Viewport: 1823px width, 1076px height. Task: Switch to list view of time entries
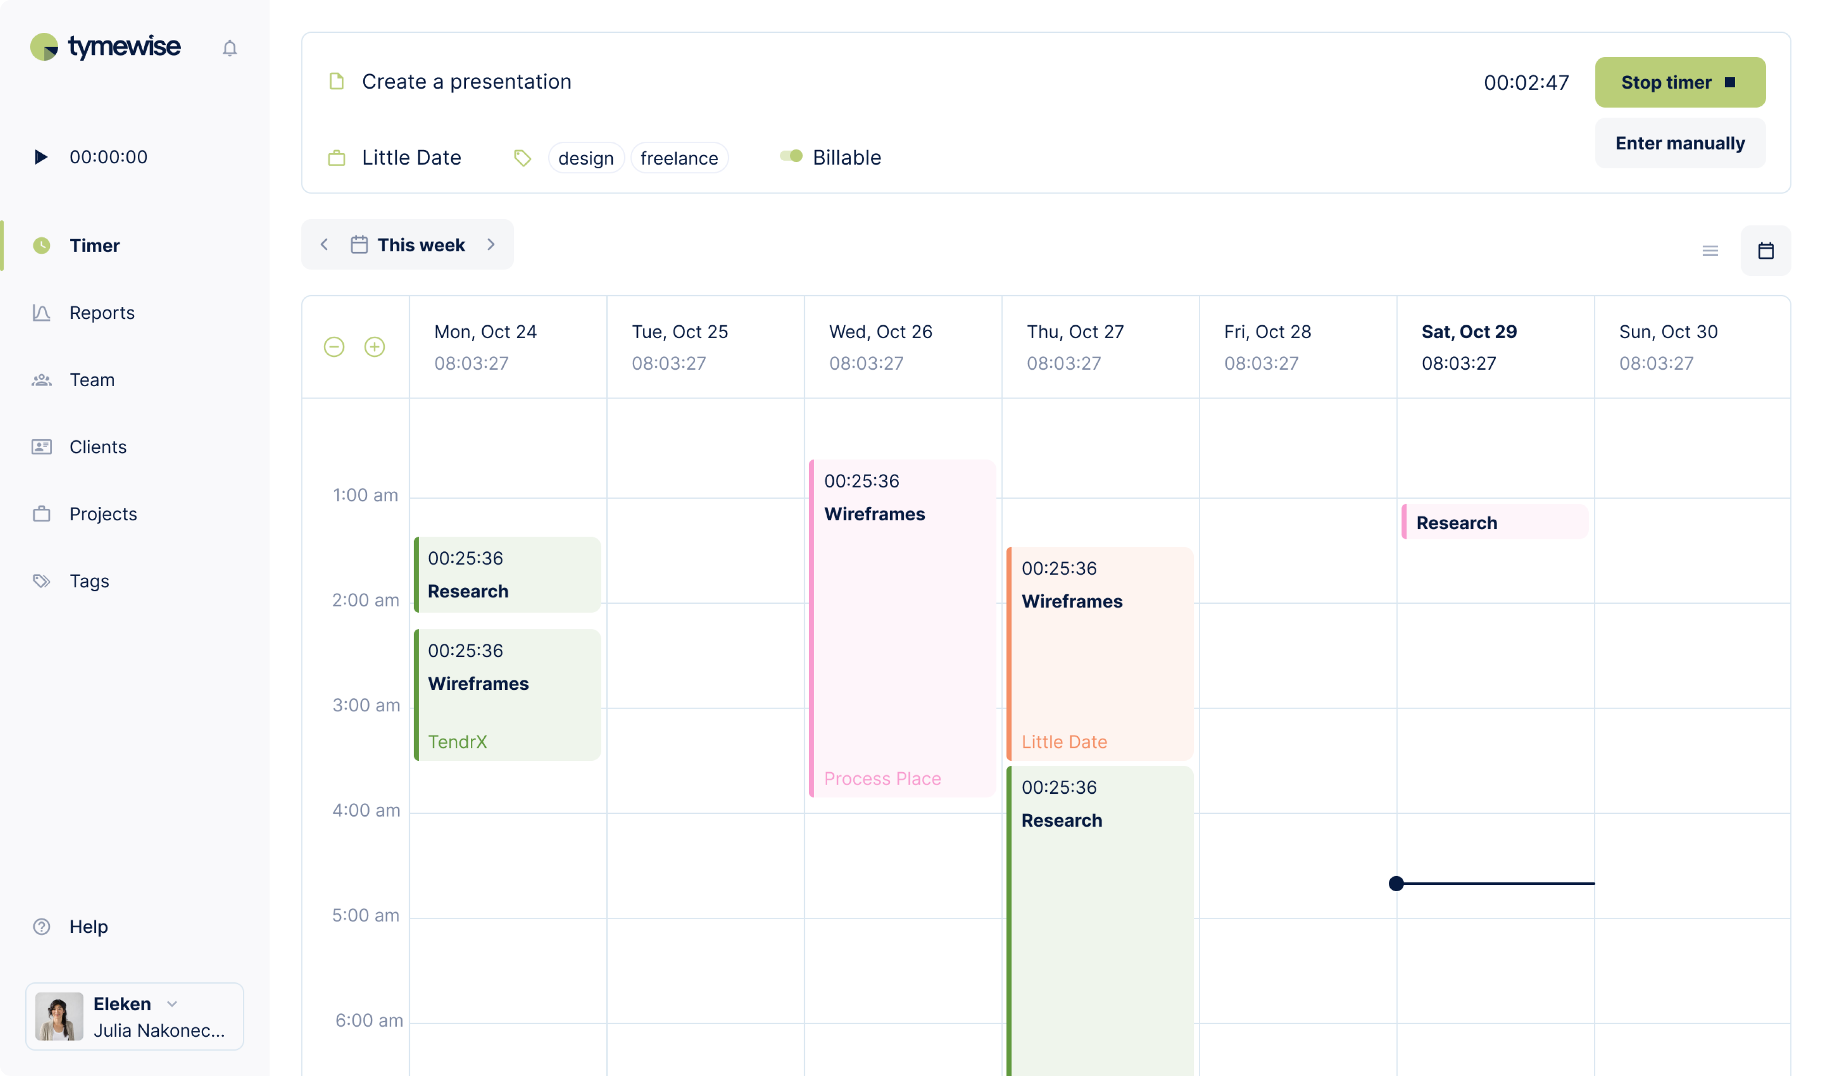(1710, 250)
